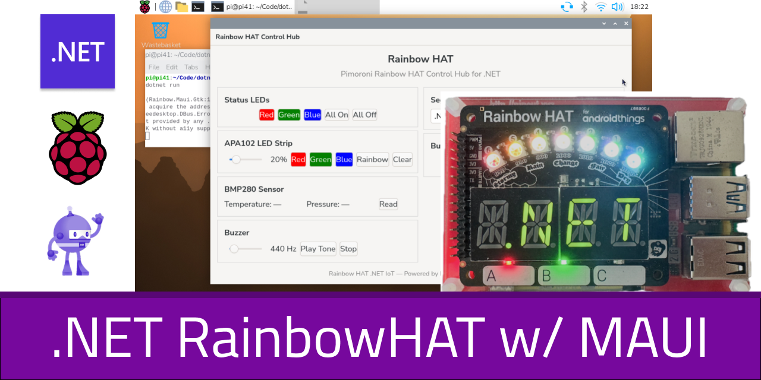Open the Tabs menu in the terminal window
The width and height of the screenshot is (761, 380).
coord(191,67)
